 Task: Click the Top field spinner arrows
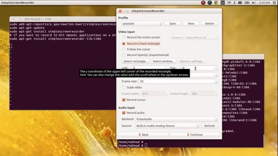coord(216,68)
